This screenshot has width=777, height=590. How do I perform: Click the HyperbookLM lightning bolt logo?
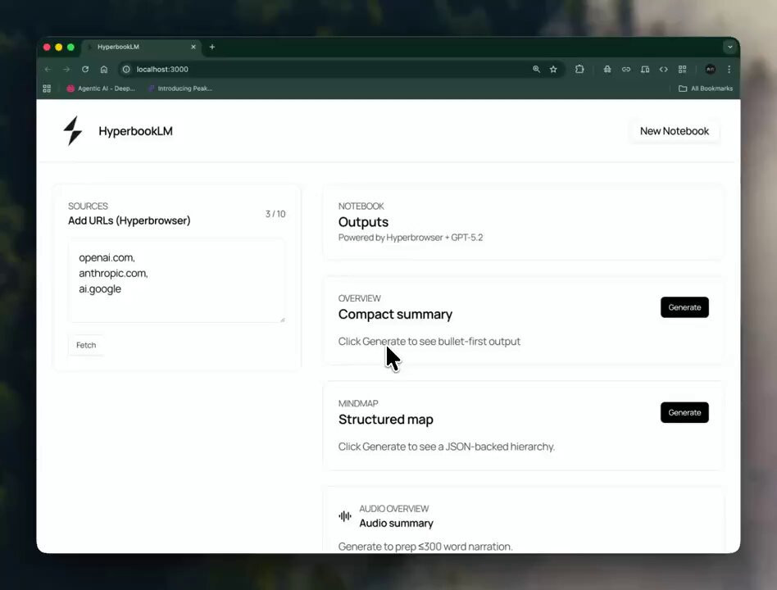pos(73,131)
